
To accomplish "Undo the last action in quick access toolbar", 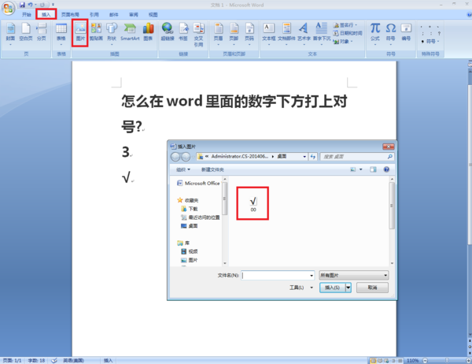I will [x=30, y=5].
